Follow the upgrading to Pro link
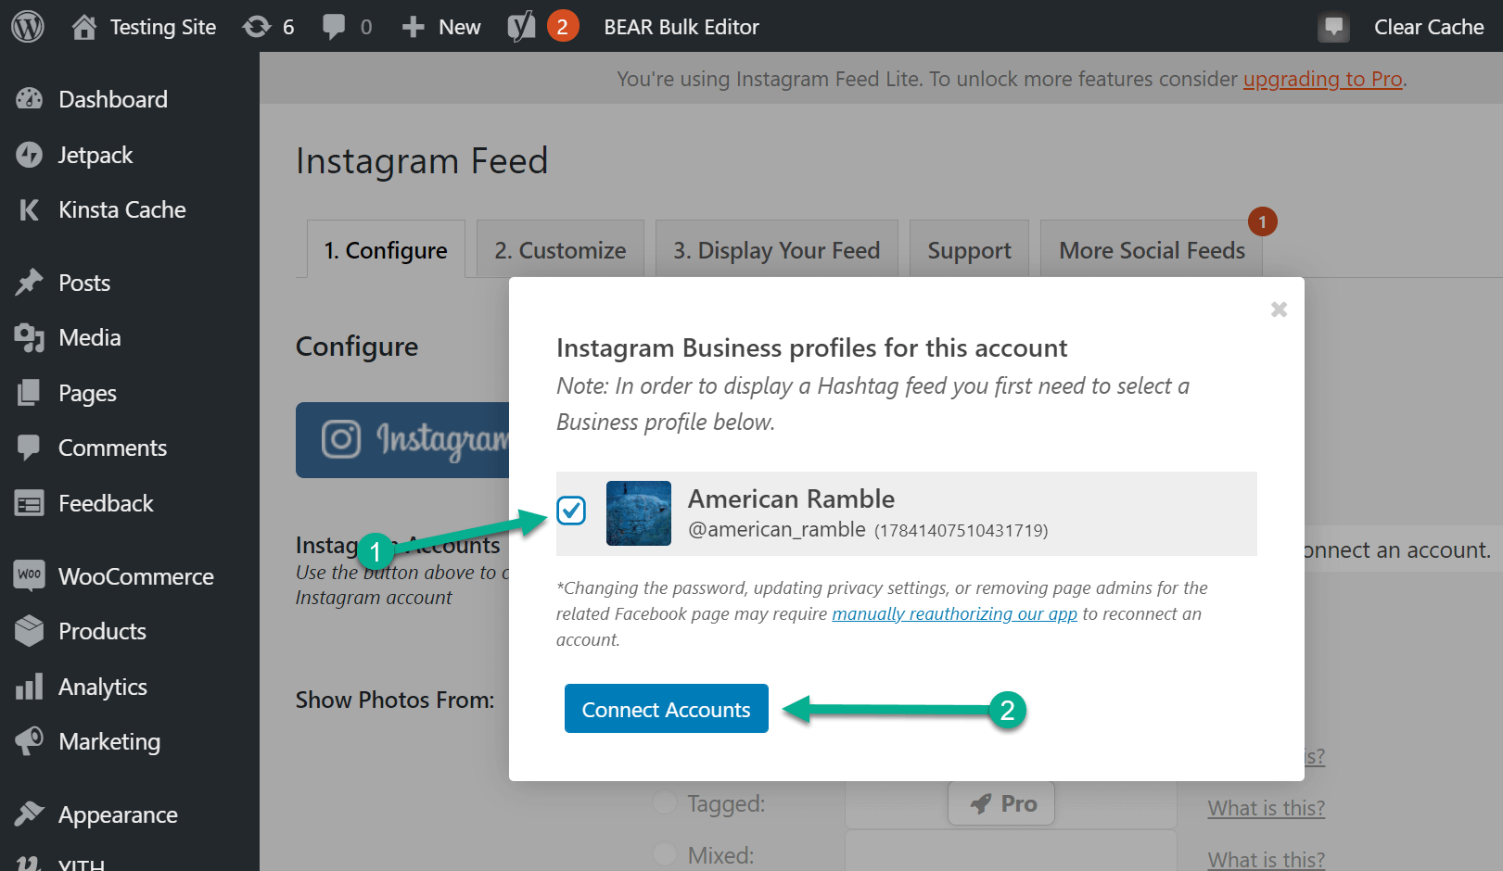The width and height of the screenshot is (1503, 871). point(1322,79)
